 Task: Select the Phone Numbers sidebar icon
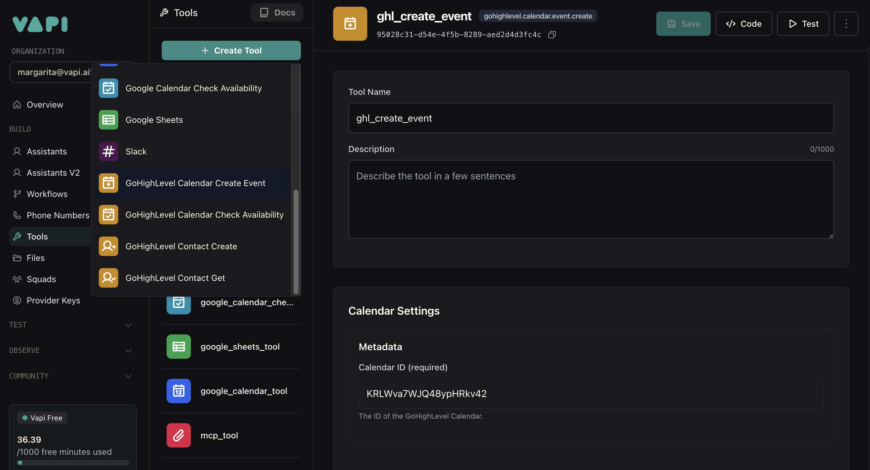17,215
